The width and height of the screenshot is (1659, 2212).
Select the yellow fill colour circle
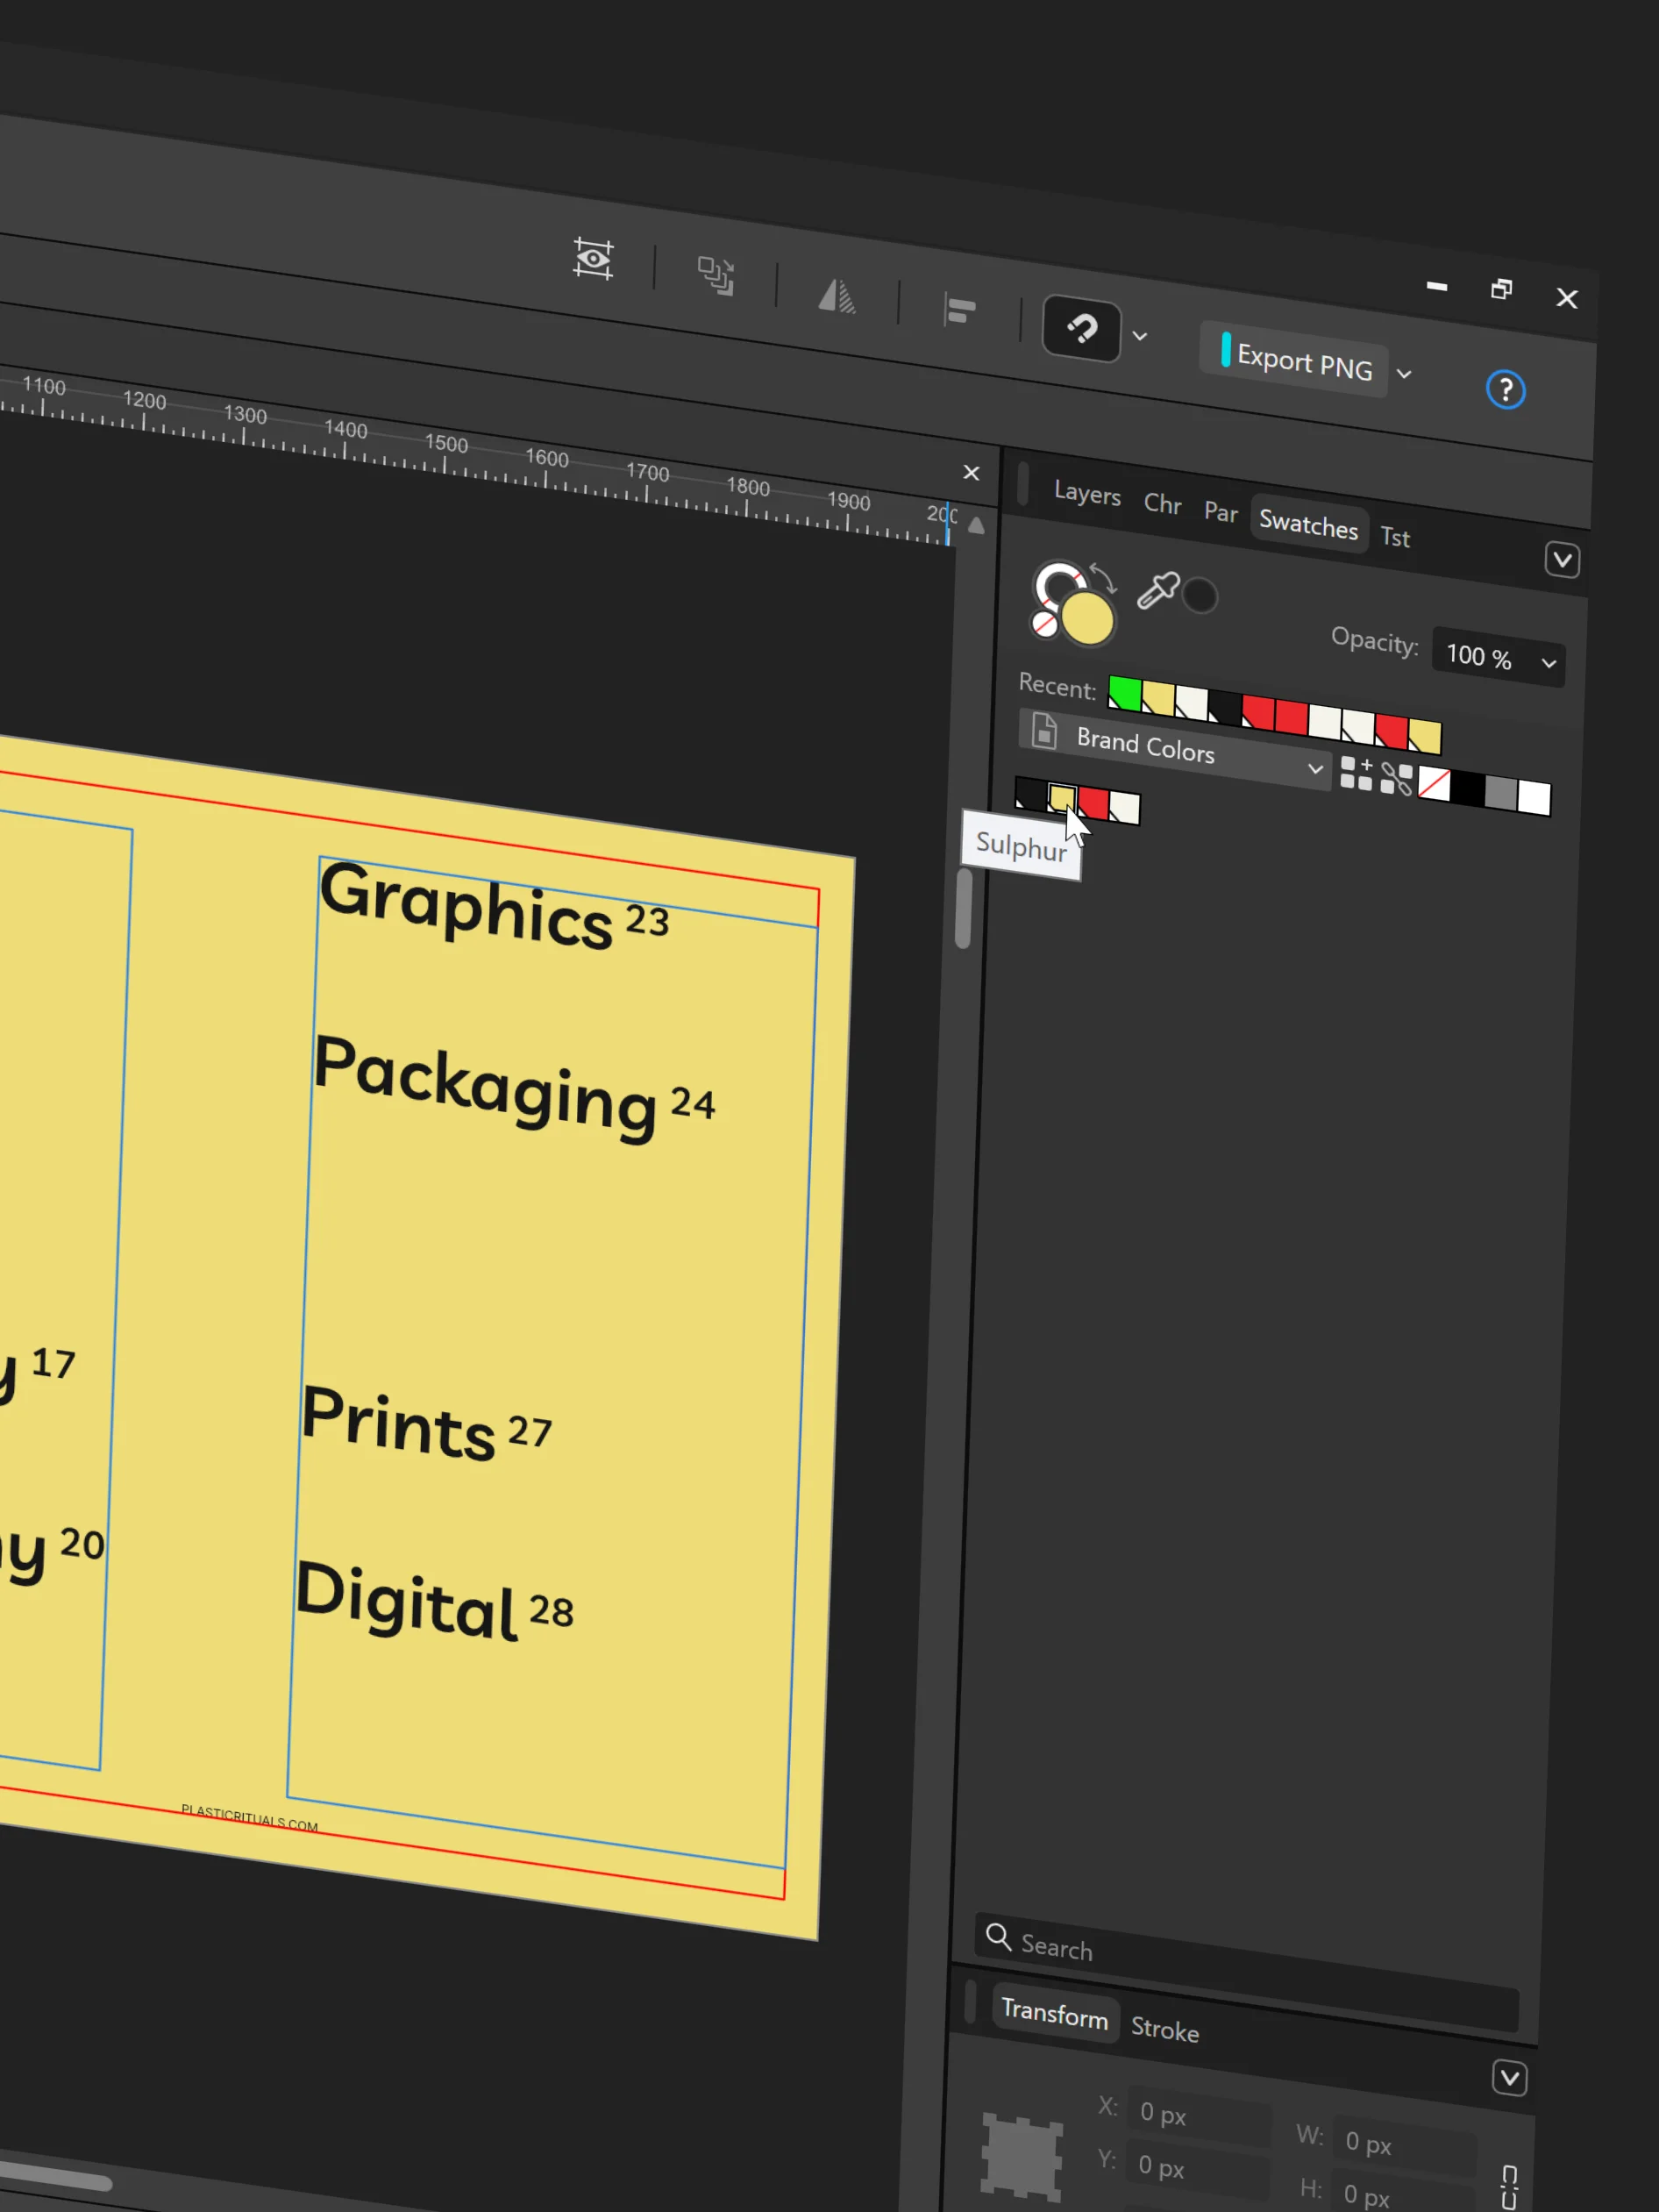[1088, 620]
